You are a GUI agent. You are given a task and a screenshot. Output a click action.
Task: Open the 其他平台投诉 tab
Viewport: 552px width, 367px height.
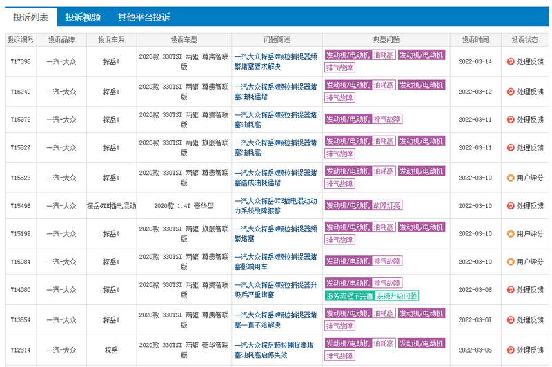pos(144,17)
